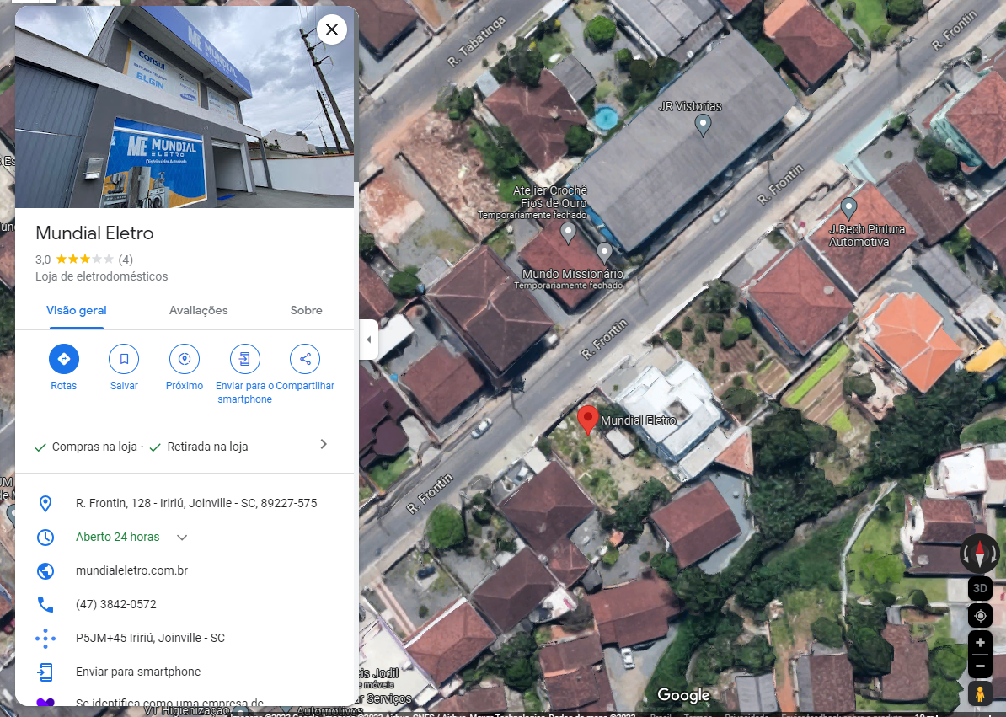Click the phone icon
The image size is (1006, 717).
pos(45,605)
